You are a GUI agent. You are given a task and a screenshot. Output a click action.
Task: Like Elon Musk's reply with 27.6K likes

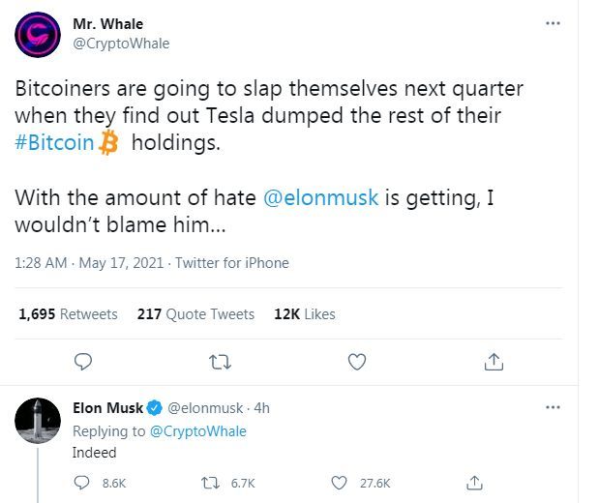point(339,483)
